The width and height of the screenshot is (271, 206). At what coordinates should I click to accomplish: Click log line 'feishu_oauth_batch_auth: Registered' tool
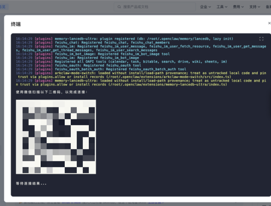pos(101,69)
